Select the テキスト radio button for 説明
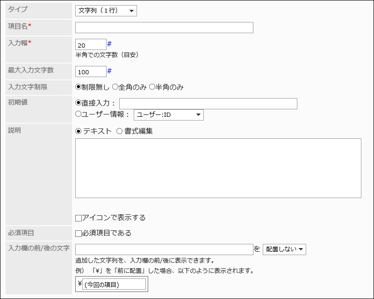This screenshot has width=374, height=299. tap(78, 131)
